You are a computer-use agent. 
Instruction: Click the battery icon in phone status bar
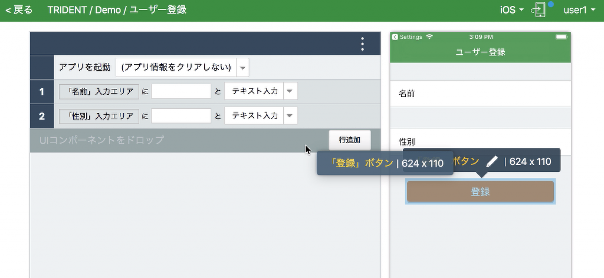pos(560,37)
